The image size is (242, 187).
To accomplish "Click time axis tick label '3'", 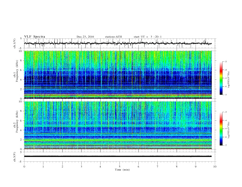I will point(81,167).
